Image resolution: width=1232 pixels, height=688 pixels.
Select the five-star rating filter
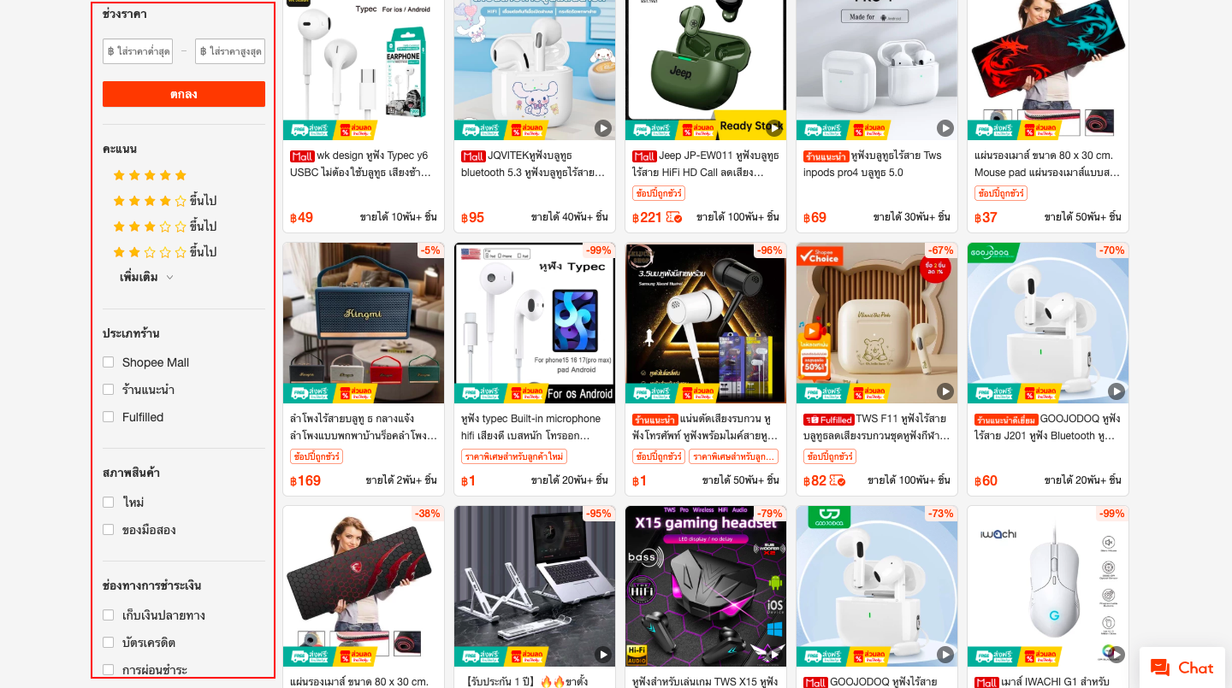(x=150, y=175)
